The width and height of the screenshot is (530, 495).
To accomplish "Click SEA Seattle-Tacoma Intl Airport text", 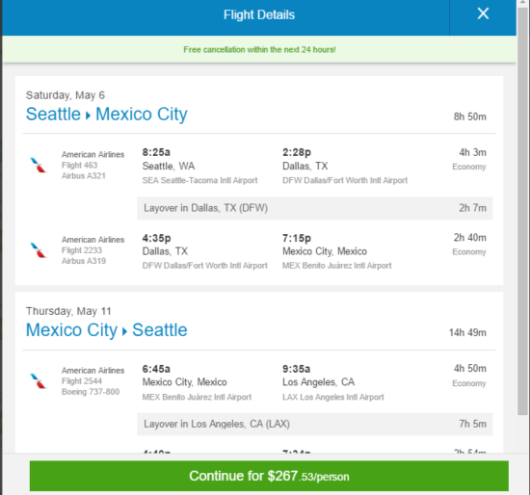I will pyautogui.click(x=199, y=180).
